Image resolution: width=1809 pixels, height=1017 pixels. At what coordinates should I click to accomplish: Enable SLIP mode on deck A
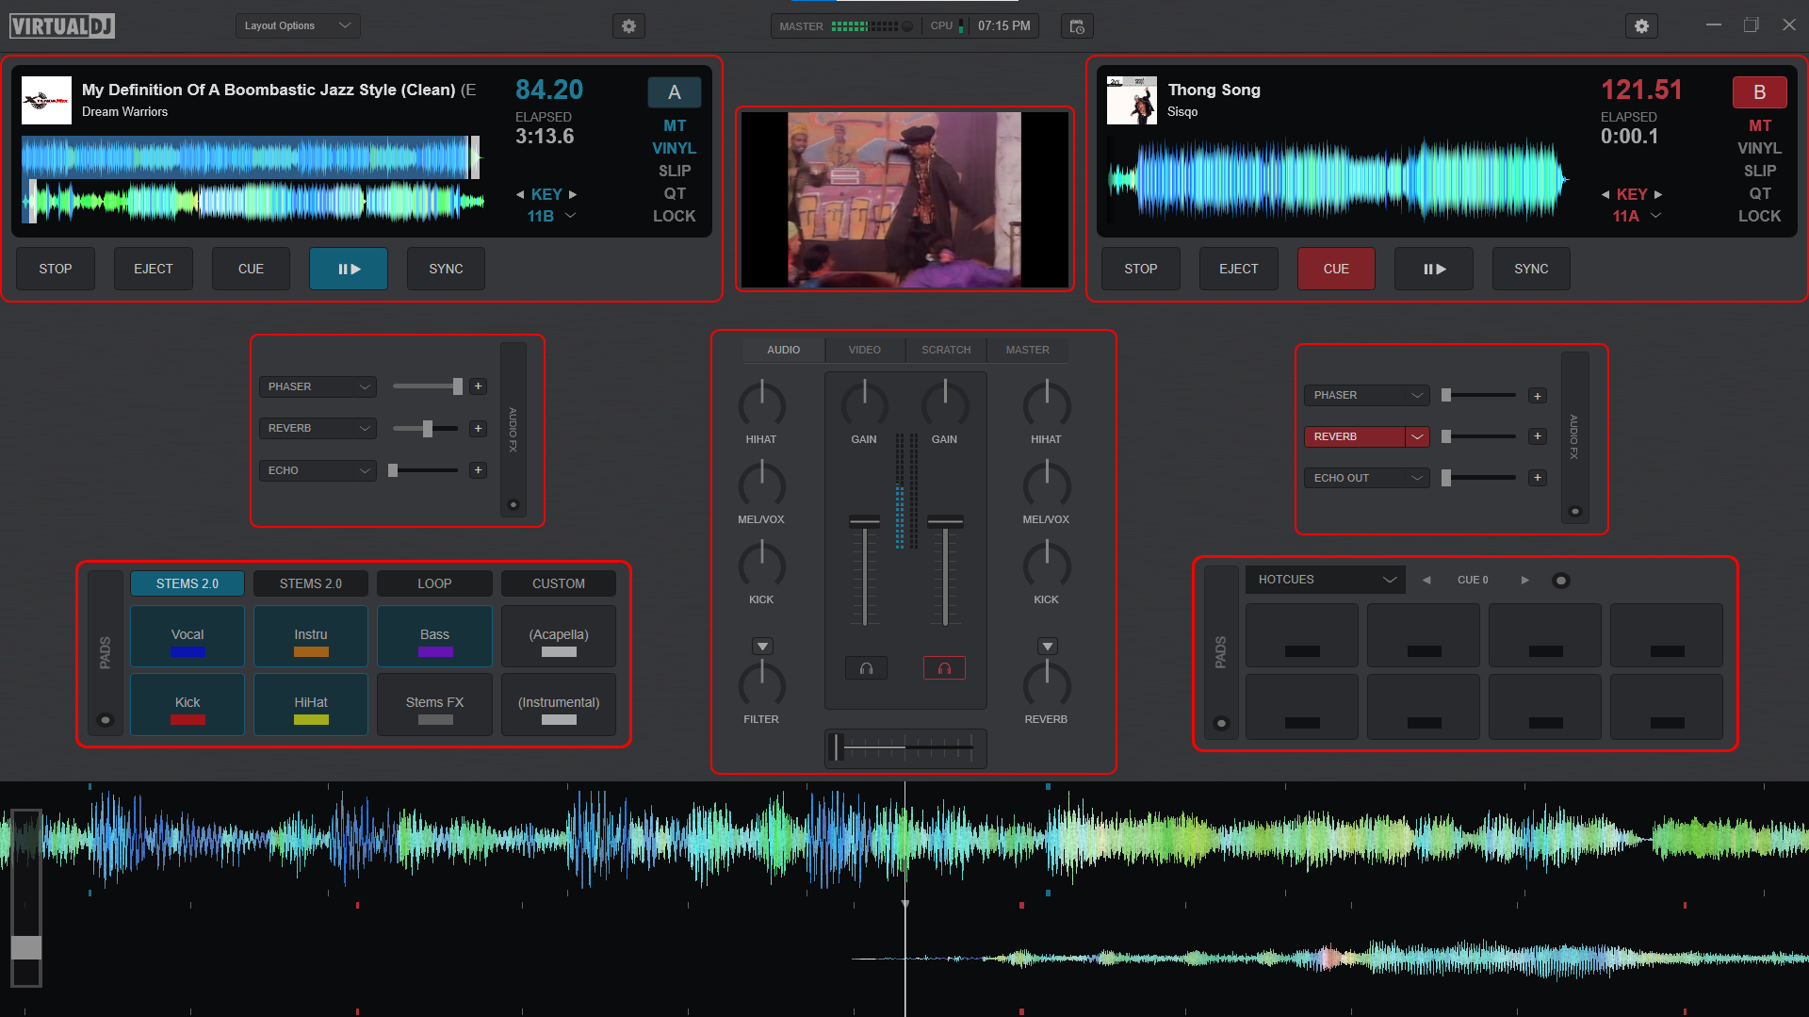[675, 171]
